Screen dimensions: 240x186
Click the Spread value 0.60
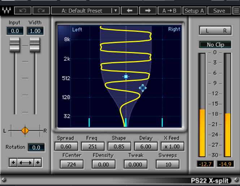point(66,146)
